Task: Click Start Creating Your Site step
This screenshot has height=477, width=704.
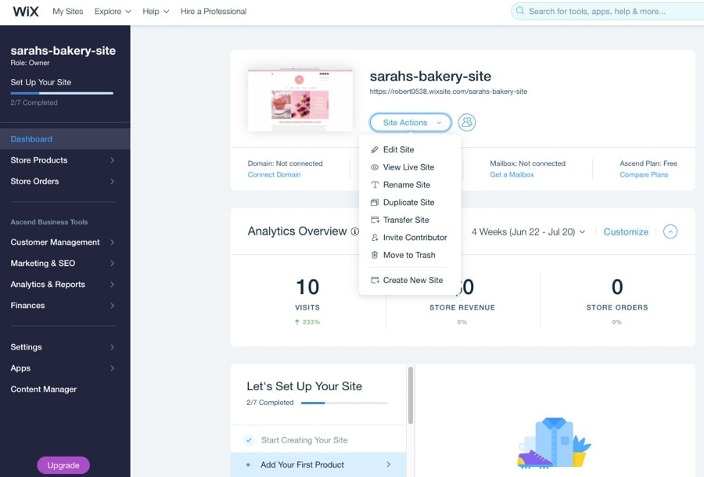Action: click(318, 439)
